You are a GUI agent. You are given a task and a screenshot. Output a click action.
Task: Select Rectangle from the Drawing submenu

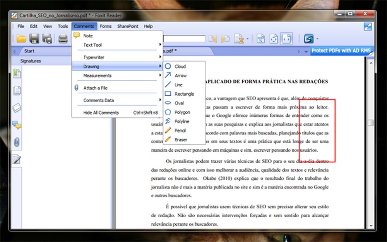[184, 94]
